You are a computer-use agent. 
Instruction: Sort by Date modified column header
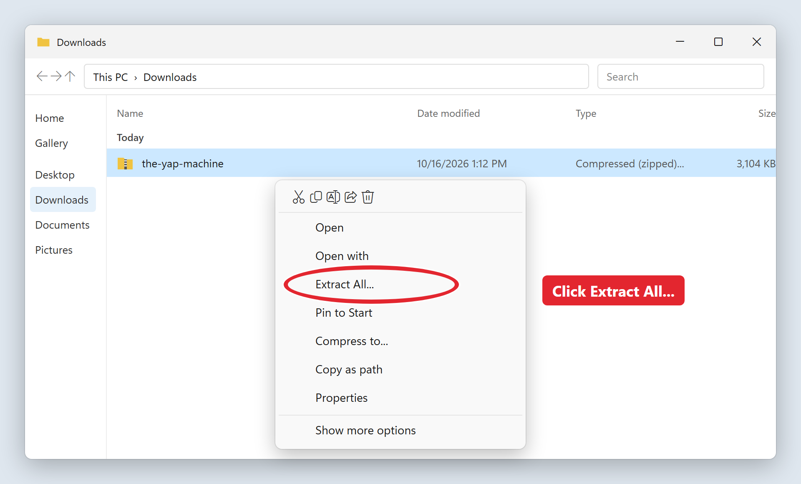pos(448,113)
